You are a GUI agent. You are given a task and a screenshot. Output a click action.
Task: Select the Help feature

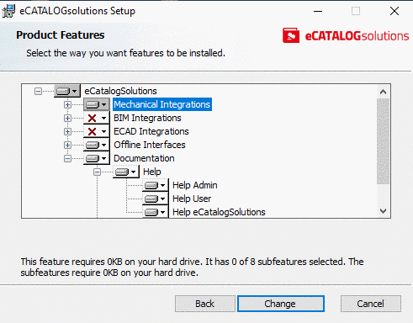coord(152,172)
